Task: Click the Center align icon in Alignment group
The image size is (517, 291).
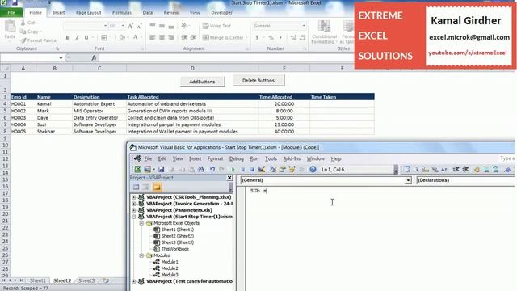Action: pos(162,38)
